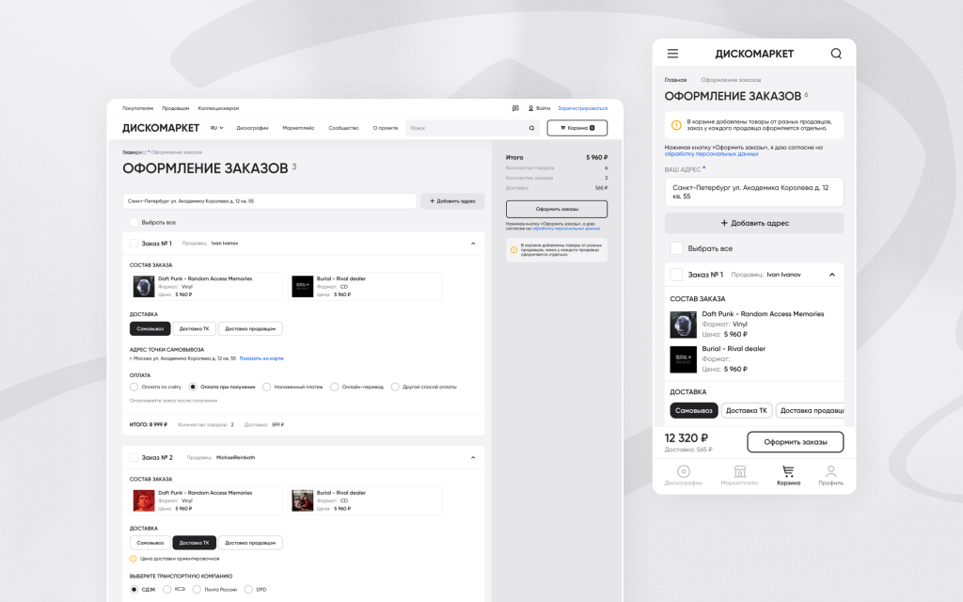
Task: Open Daft Punk cover in mobile order
Action: click(x=683, y=325)
